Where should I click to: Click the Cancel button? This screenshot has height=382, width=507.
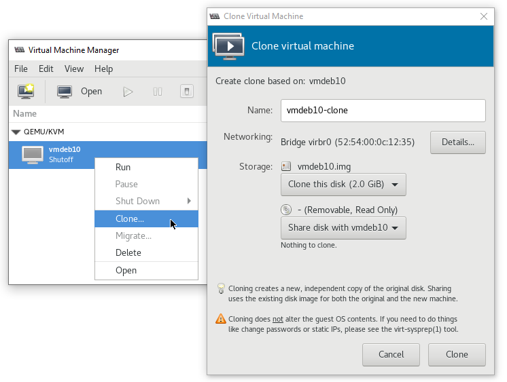click(391, 355)
